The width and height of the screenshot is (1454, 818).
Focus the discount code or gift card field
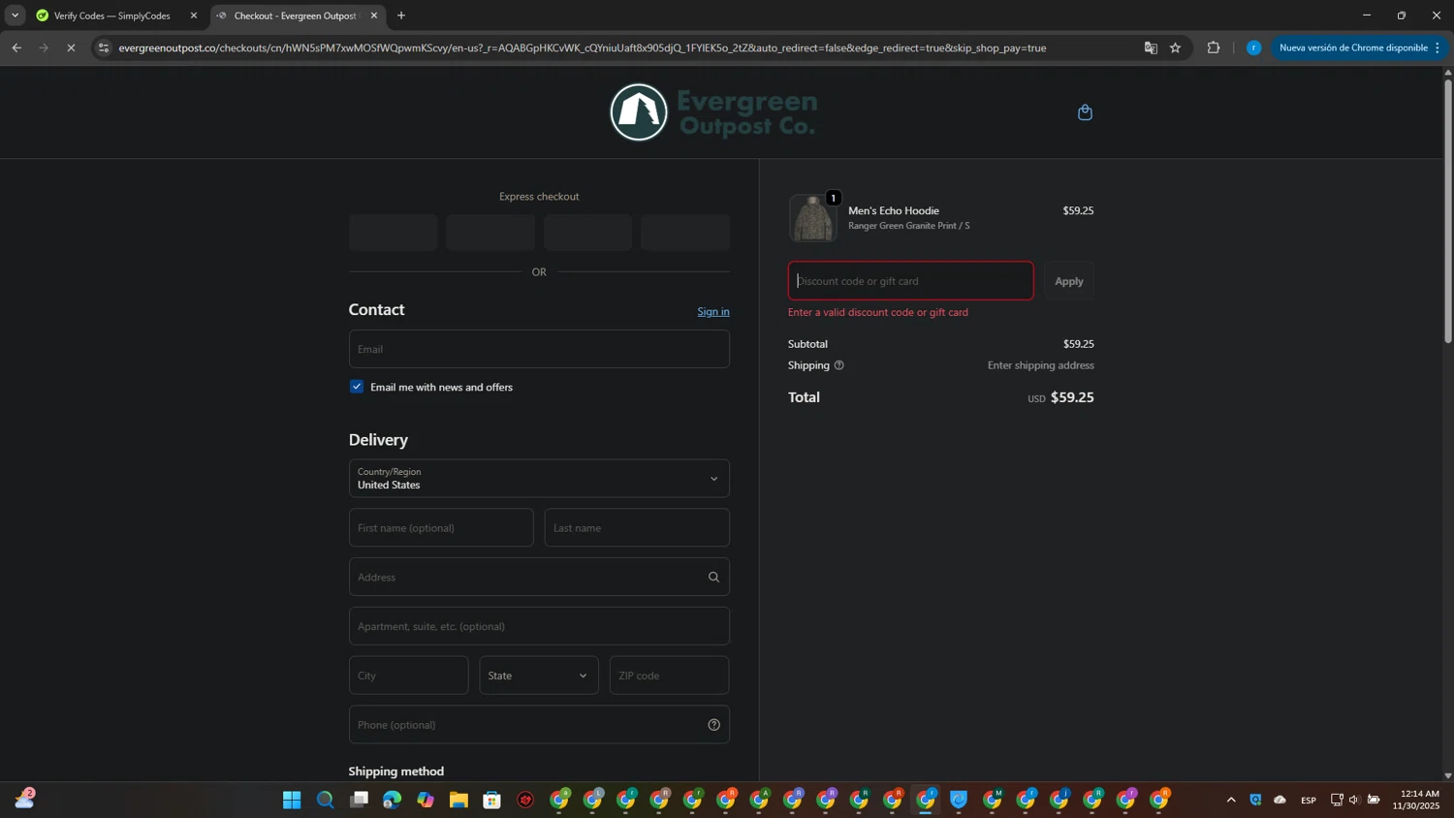(911, 281)
